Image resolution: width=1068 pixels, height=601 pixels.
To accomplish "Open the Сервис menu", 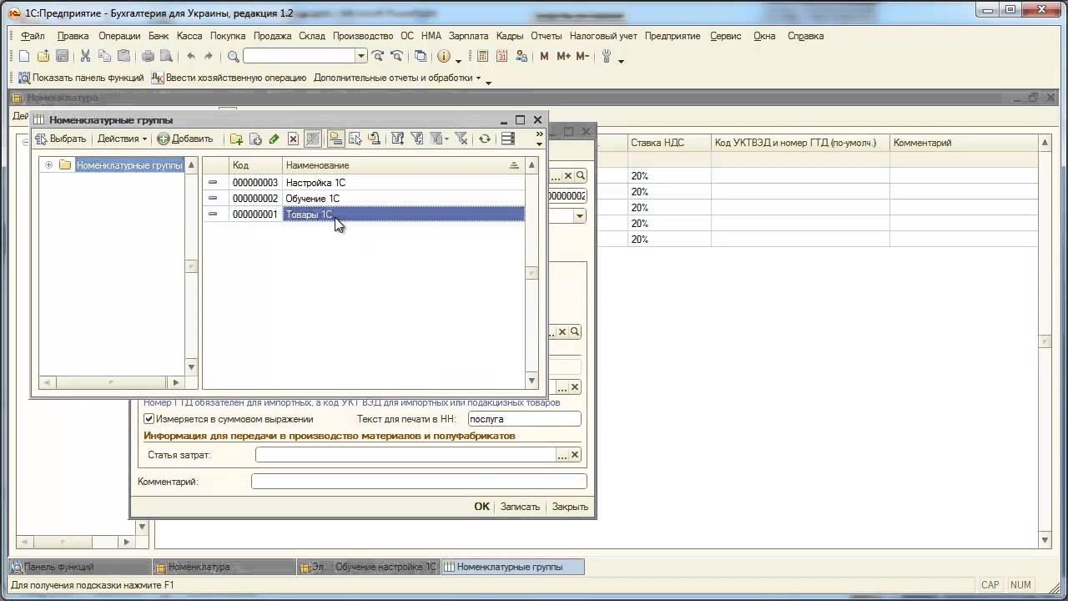I will [726, 36].
